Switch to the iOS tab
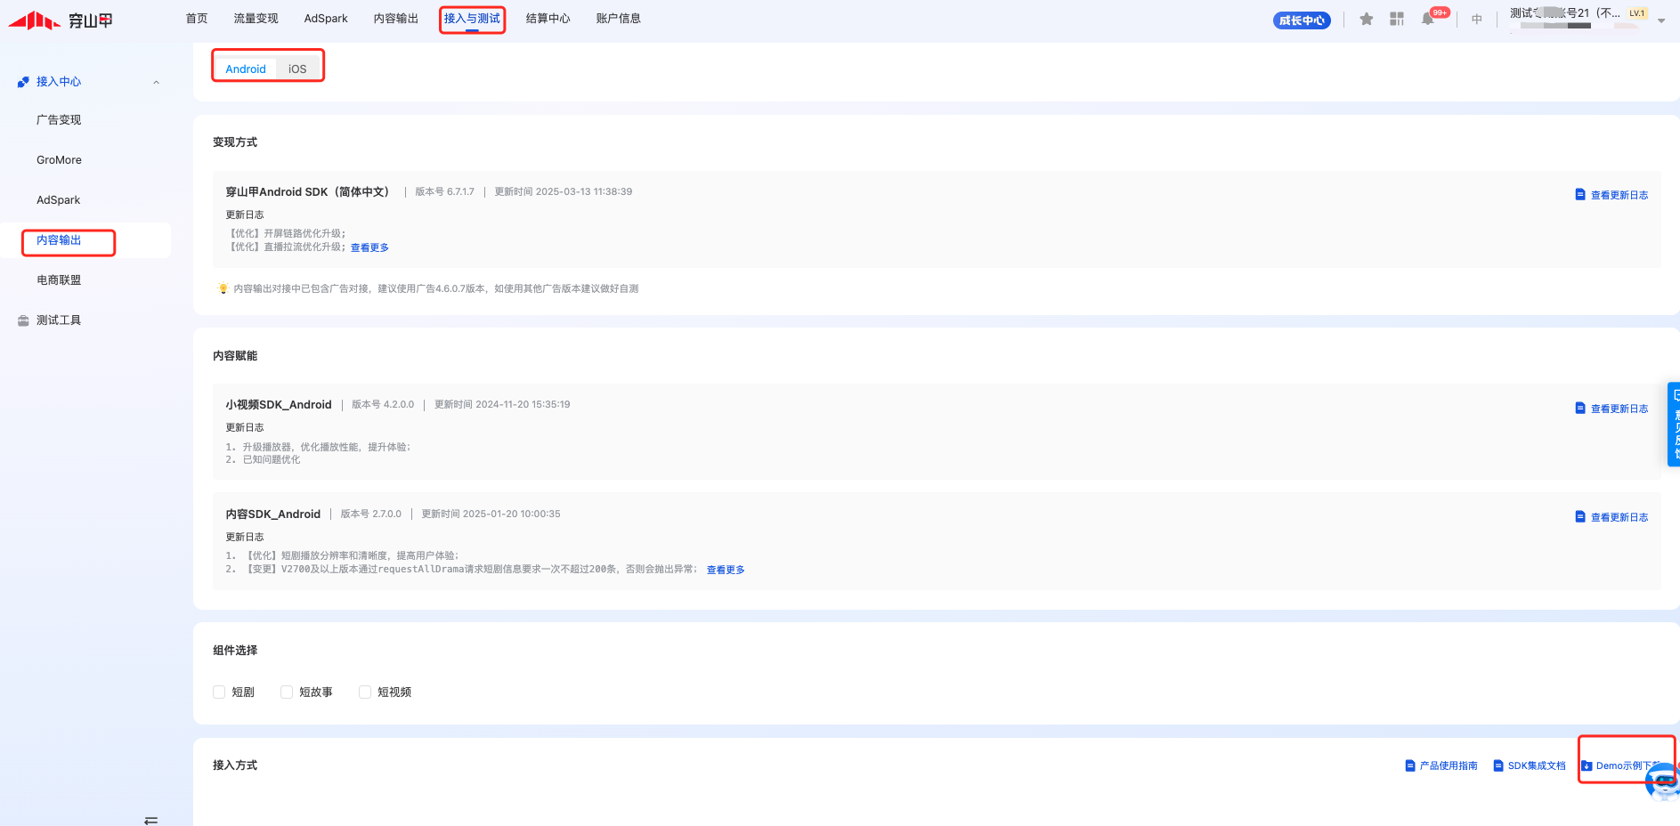The height and width of the screenshot is (826, 1680). pos(297,69)
